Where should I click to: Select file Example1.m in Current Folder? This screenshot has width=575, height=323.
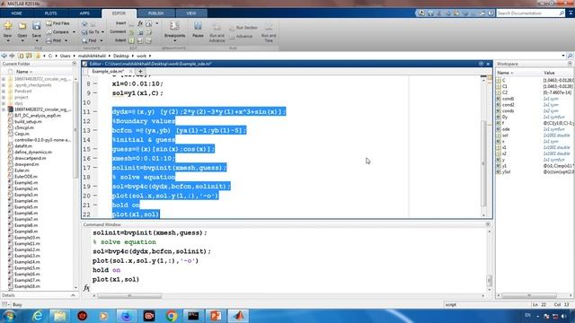coord(26,183)
